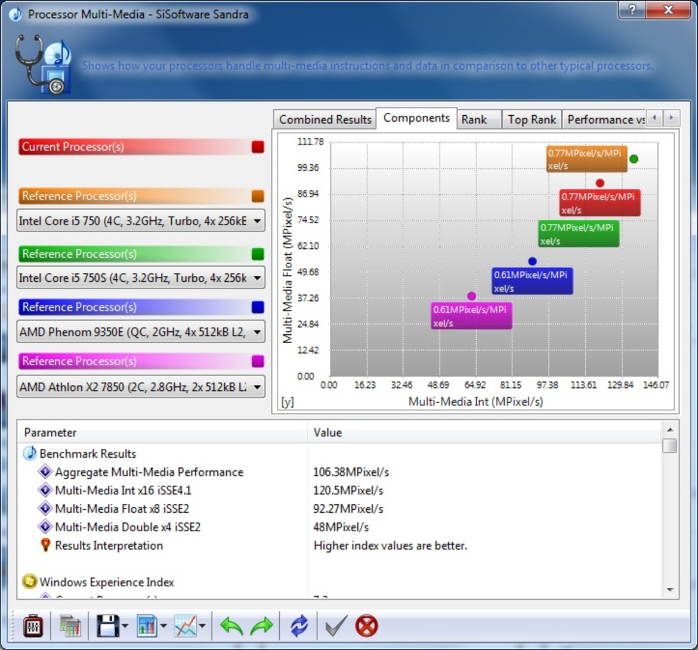Toggle the green reference processor swatch
This screenshot has height=650, width=698.
(258, 254)
